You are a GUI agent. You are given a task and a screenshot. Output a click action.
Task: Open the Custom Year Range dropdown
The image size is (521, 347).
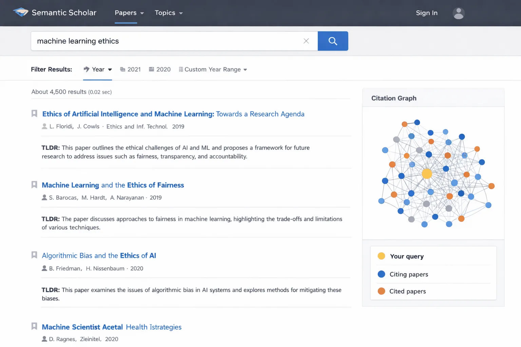(213, 69)
